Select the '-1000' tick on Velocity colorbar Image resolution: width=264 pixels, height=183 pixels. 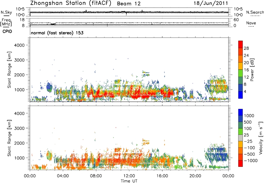tap(251, 161)
